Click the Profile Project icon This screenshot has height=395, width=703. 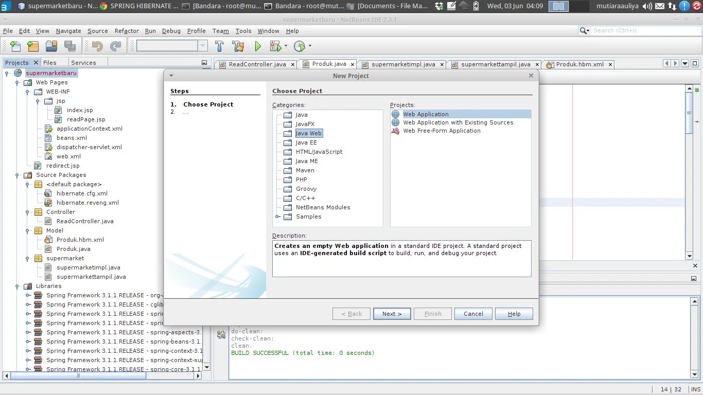pos(300,46)
